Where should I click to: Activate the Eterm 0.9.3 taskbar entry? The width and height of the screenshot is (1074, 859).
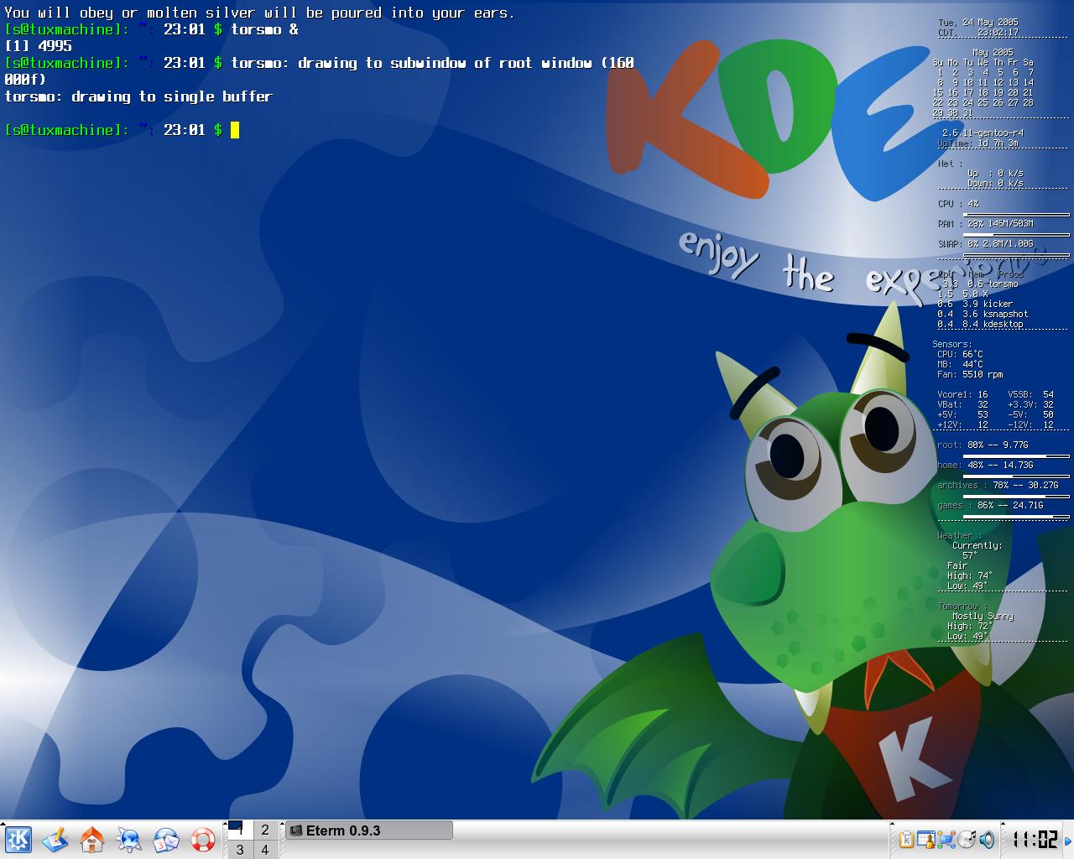(369, 830)
